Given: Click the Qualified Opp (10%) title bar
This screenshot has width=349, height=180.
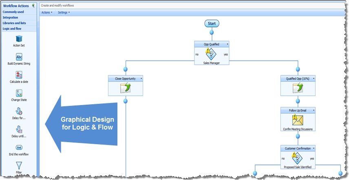Looking at the screenshot, I should pyautogui.click(x=298, y=79).
